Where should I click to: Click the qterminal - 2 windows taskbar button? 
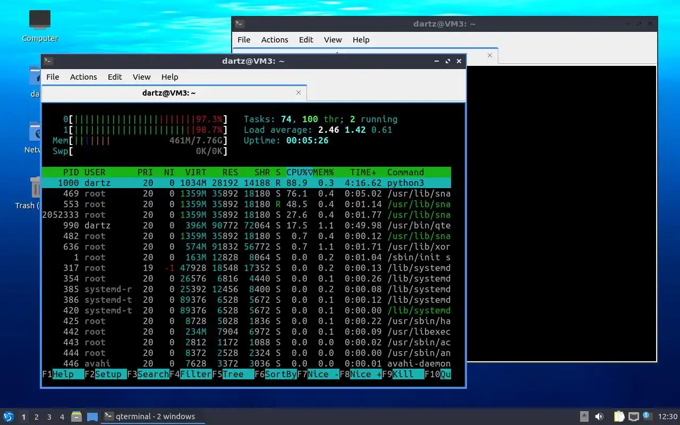(153, 416)
